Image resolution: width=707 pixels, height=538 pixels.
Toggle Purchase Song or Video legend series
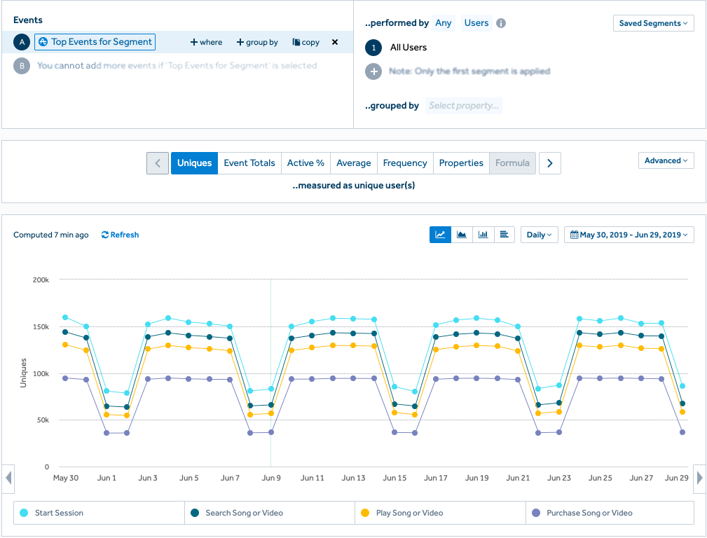589,513
